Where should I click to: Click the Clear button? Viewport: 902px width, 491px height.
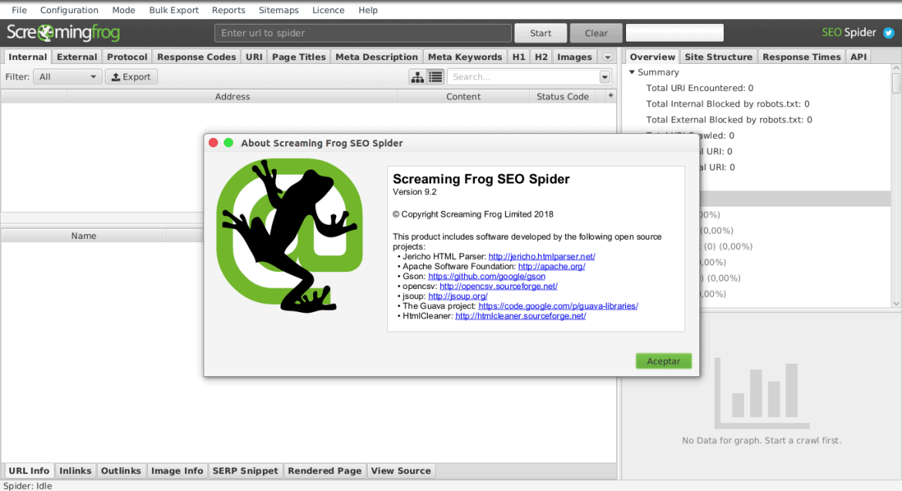click(x=596, y=33)
